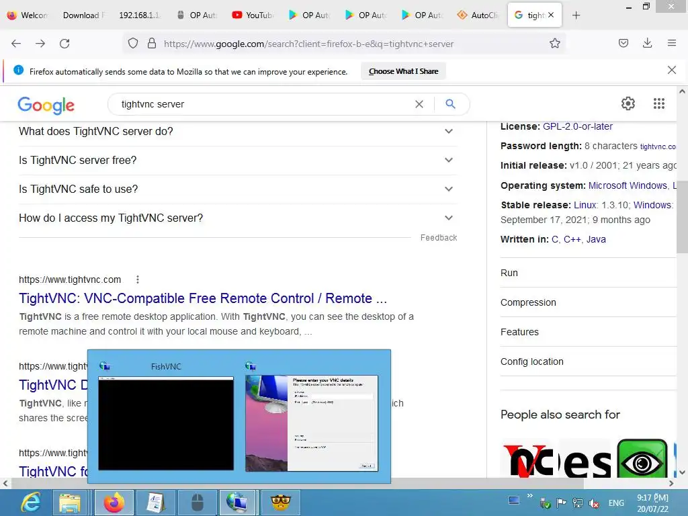The image size is (688, 516).
Task: Open the green eye VNC search suggestion
Action: pos(642,459)
